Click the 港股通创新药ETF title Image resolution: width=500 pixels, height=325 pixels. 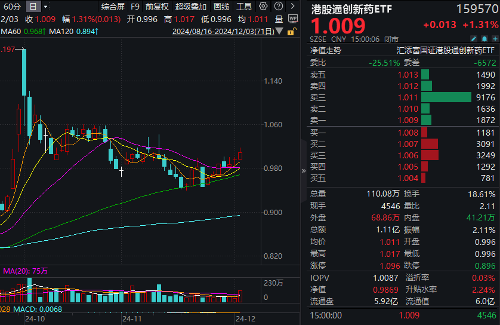click(x=351, y=10)
